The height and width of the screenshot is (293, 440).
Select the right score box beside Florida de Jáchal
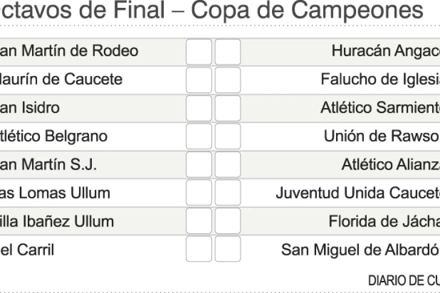pyautogui.click(x=228, y=221)
